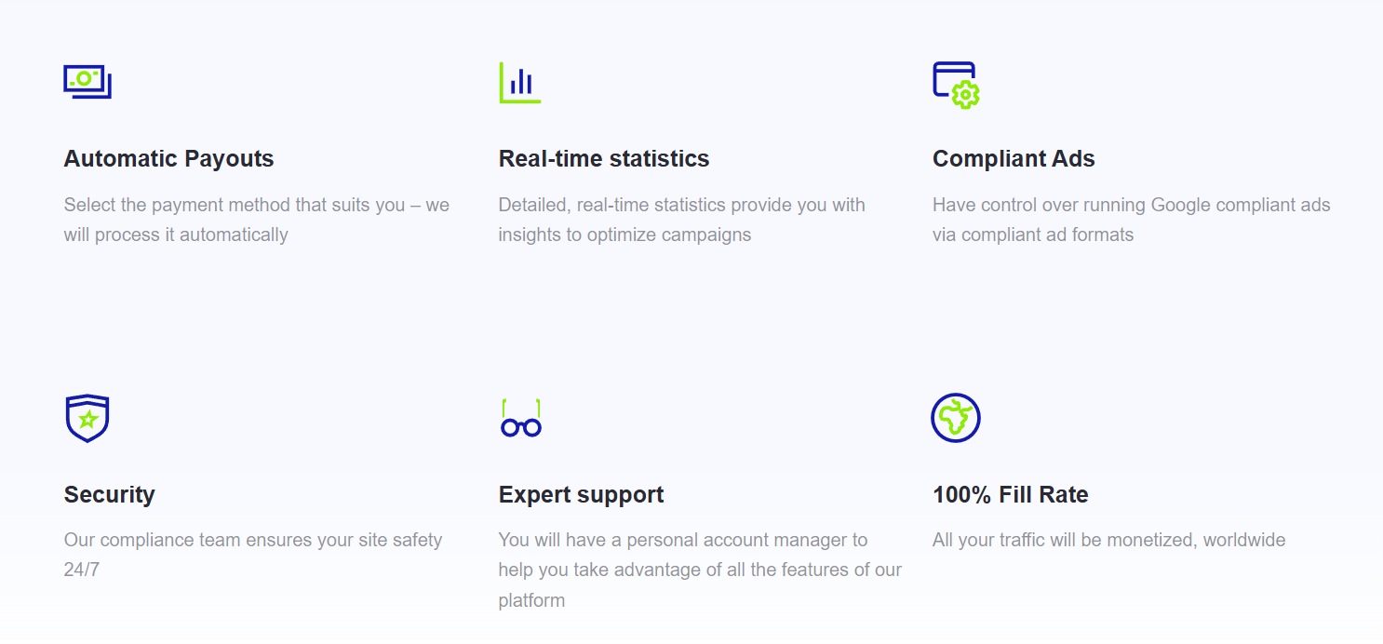Click the personal account manager description
The image size is (1383, 644).
pos(700,570)
